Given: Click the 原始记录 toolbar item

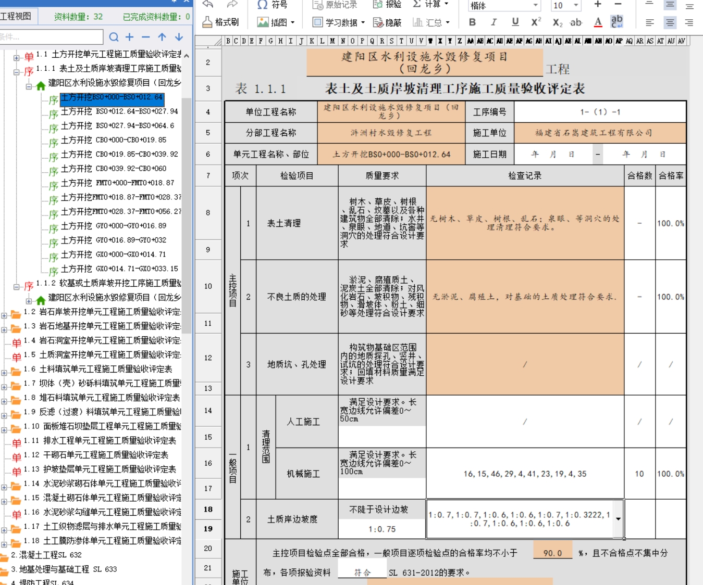Looking at the screenshot, I should pyautogui.click(x=335, y=5).
